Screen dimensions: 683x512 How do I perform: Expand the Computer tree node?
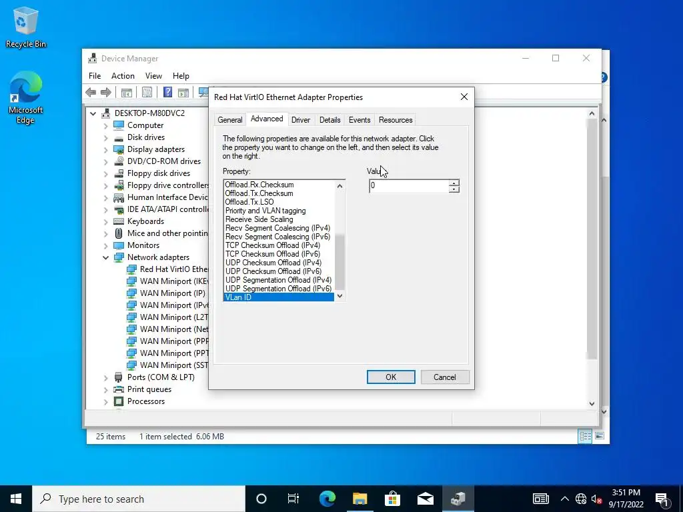coord(105,126)
